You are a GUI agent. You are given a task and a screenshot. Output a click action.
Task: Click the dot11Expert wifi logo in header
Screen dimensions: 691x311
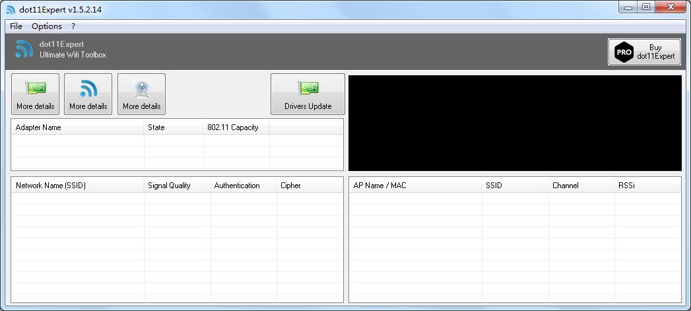pyautogui.click(x=24, y=49)
